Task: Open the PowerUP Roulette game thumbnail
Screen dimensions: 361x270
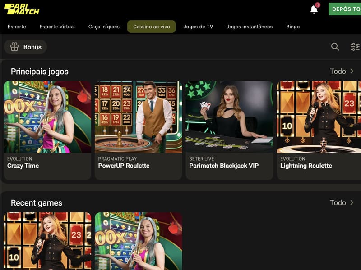Action: point(139,117)
